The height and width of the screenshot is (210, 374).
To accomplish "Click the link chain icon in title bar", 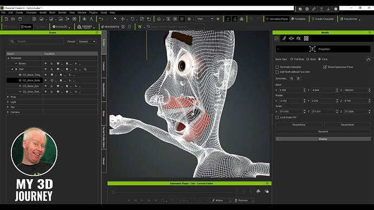I will pos(314,9).
